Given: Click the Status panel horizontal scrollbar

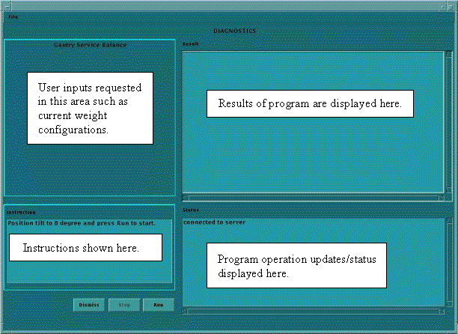Looking at the screenshot, I should tap(314, 311).
